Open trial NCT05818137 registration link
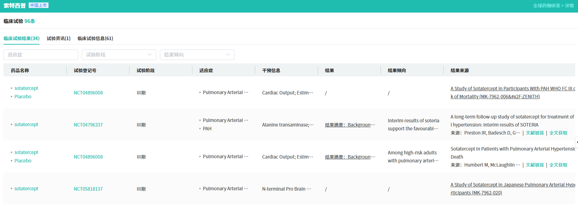The width and height of the screenshot is (578, 207). (x=88, y=189)
